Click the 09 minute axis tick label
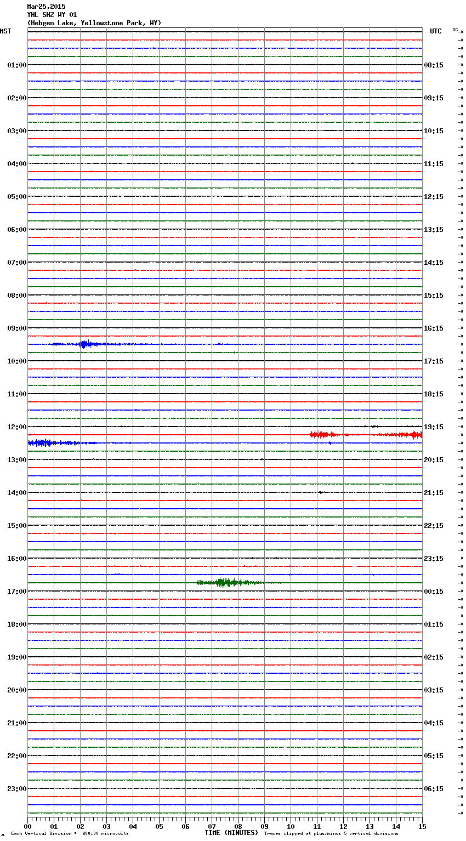The height and width of the screenshot is (841, 466). [264, 827]
